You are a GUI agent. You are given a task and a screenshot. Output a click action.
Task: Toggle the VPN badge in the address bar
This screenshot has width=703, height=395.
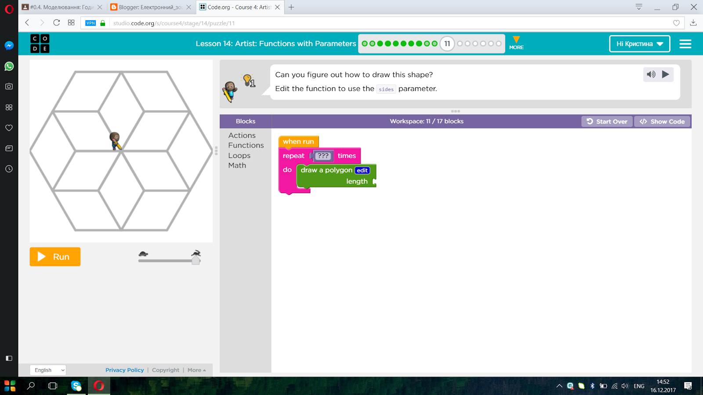(x=91, y=23)
